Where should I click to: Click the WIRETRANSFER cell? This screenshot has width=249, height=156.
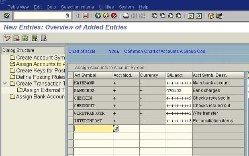tap(93, 113)
